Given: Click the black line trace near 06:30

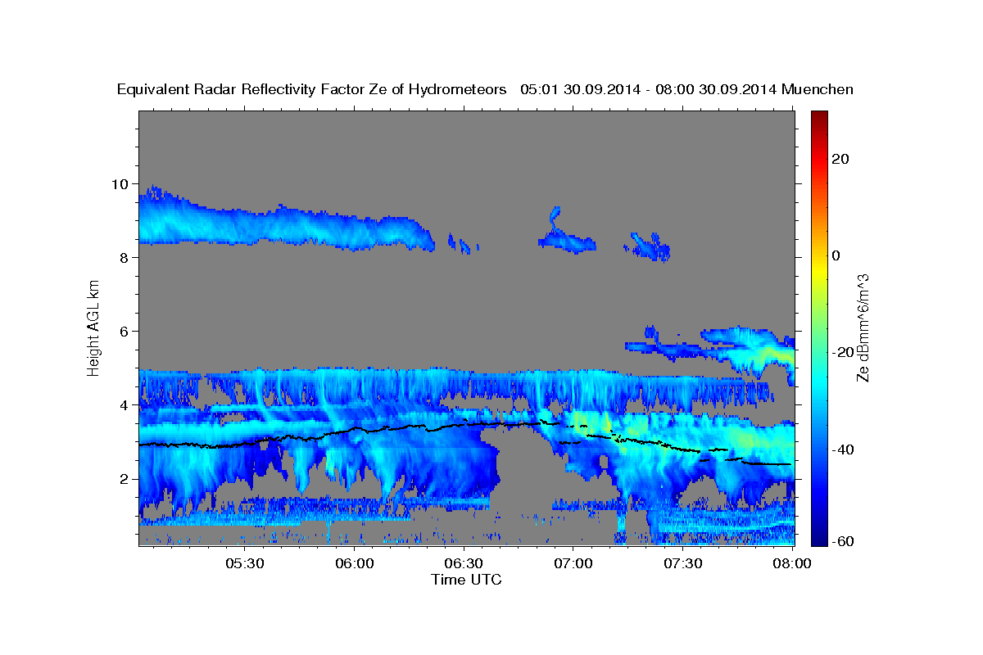Looking at the screenshot, I should [464, 424].
